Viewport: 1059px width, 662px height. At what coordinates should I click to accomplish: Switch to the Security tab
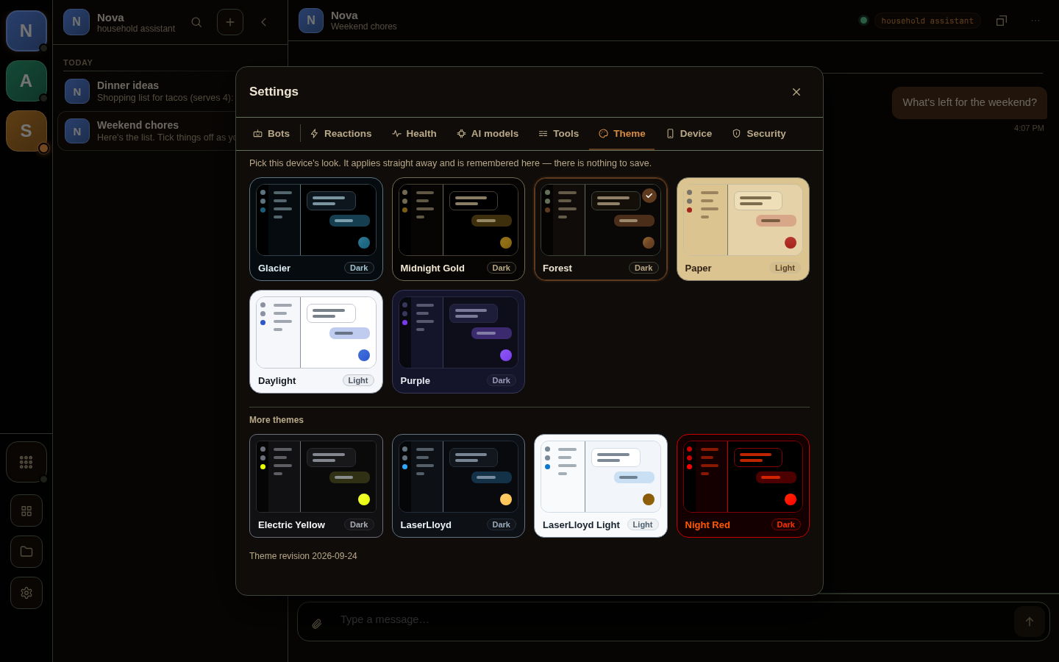[759, 134]
